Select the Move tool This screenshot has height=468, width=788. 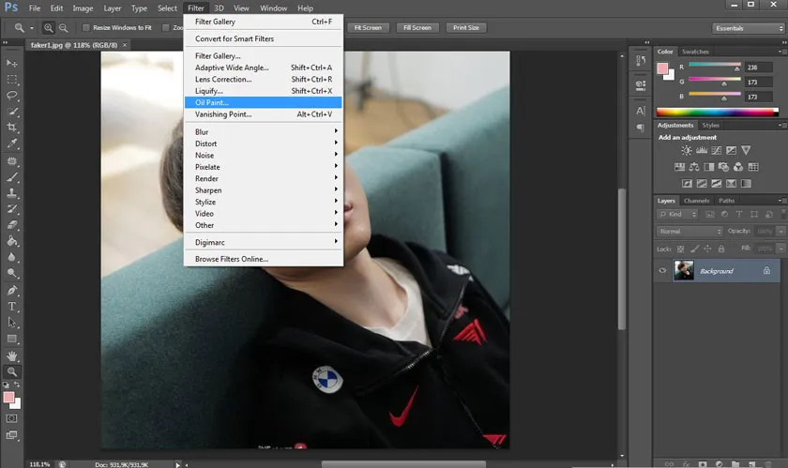[x=12, y=63]
